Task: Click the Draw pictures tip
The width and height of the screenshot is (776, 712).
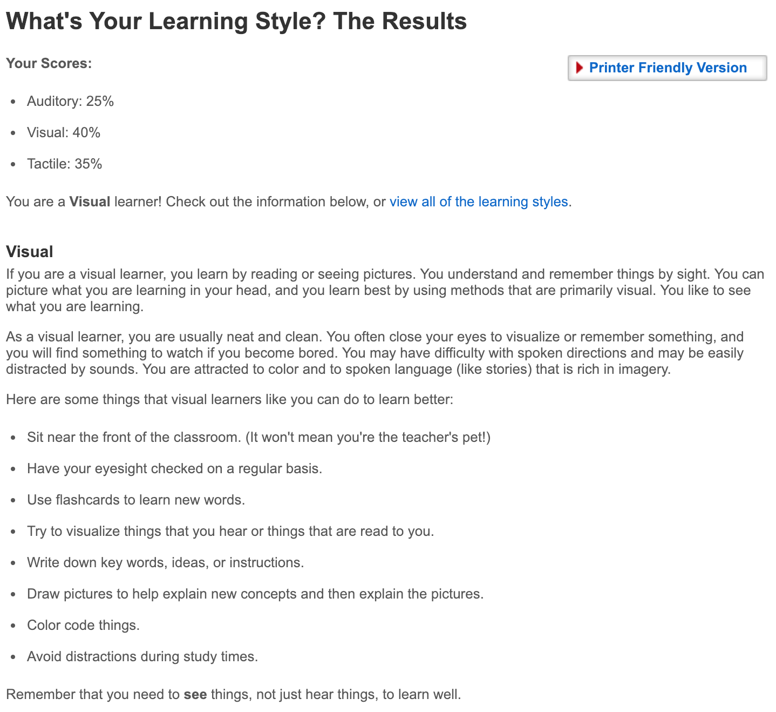Action: coord(255,594)
